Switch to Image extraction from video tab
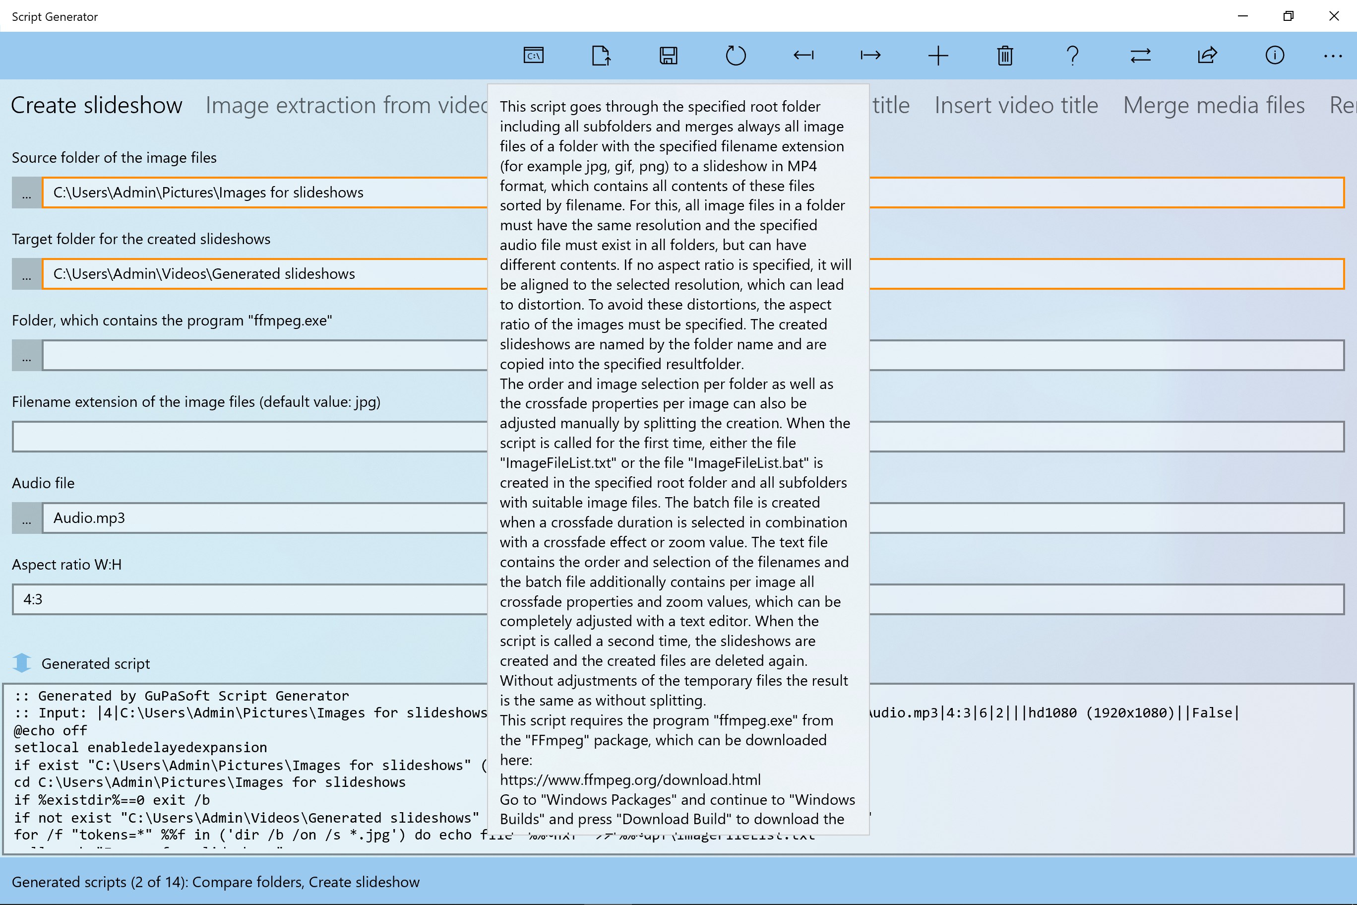This screenshot has width=1357, height=905. click(346, 106)
